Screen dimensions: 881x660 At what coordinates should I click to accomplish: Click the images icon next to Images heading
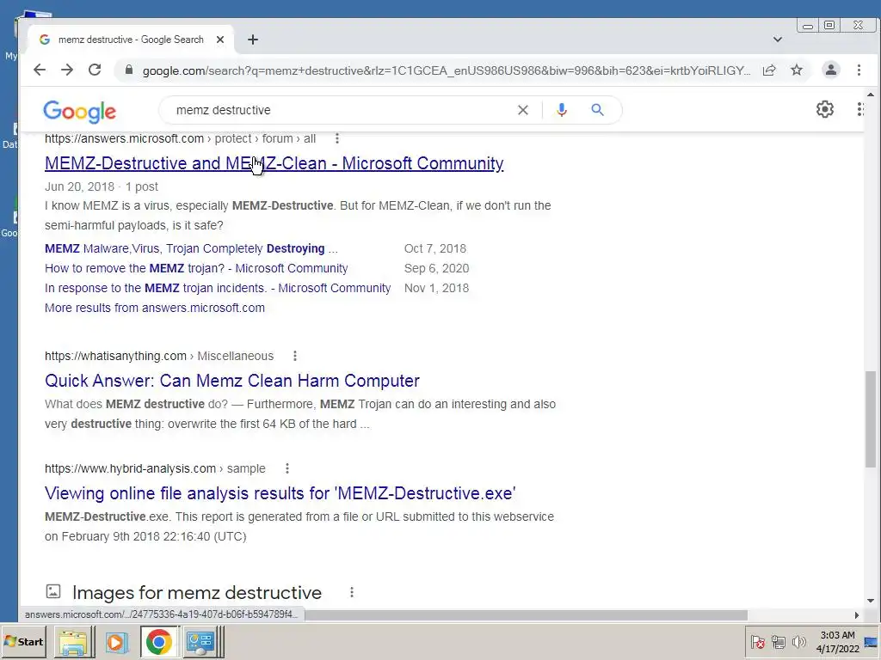click(53, 591)
